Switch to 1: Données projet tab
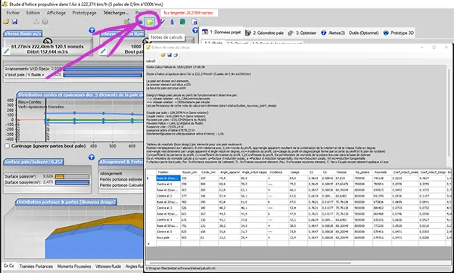454x273 pixels. [222, 33]
